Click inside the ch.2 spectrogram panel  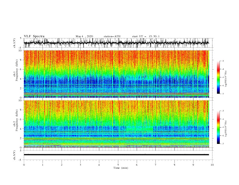[x=116, y=124]
